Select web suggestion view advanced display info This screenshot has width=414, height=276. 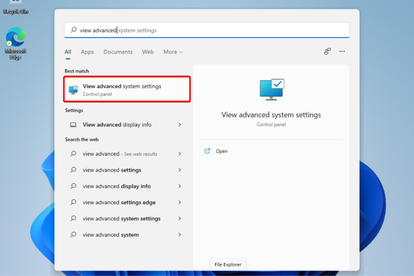point(116,186)
